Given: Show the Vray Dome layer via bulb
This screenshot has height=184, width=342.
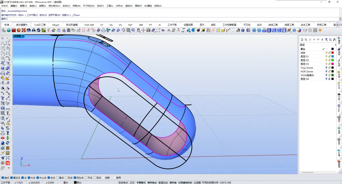Looking at the screenshot, I should click(326, 68).
